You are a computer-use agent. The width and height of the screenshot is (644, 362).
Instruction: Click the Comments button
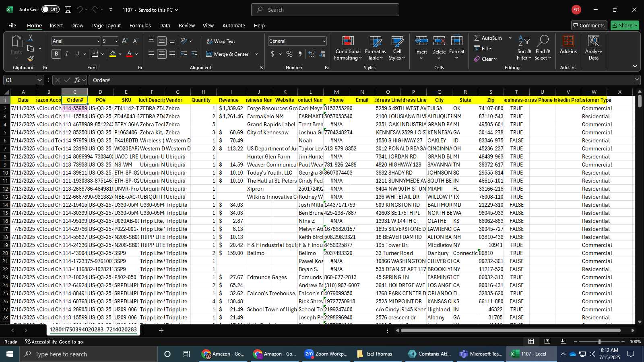[589, 25]
